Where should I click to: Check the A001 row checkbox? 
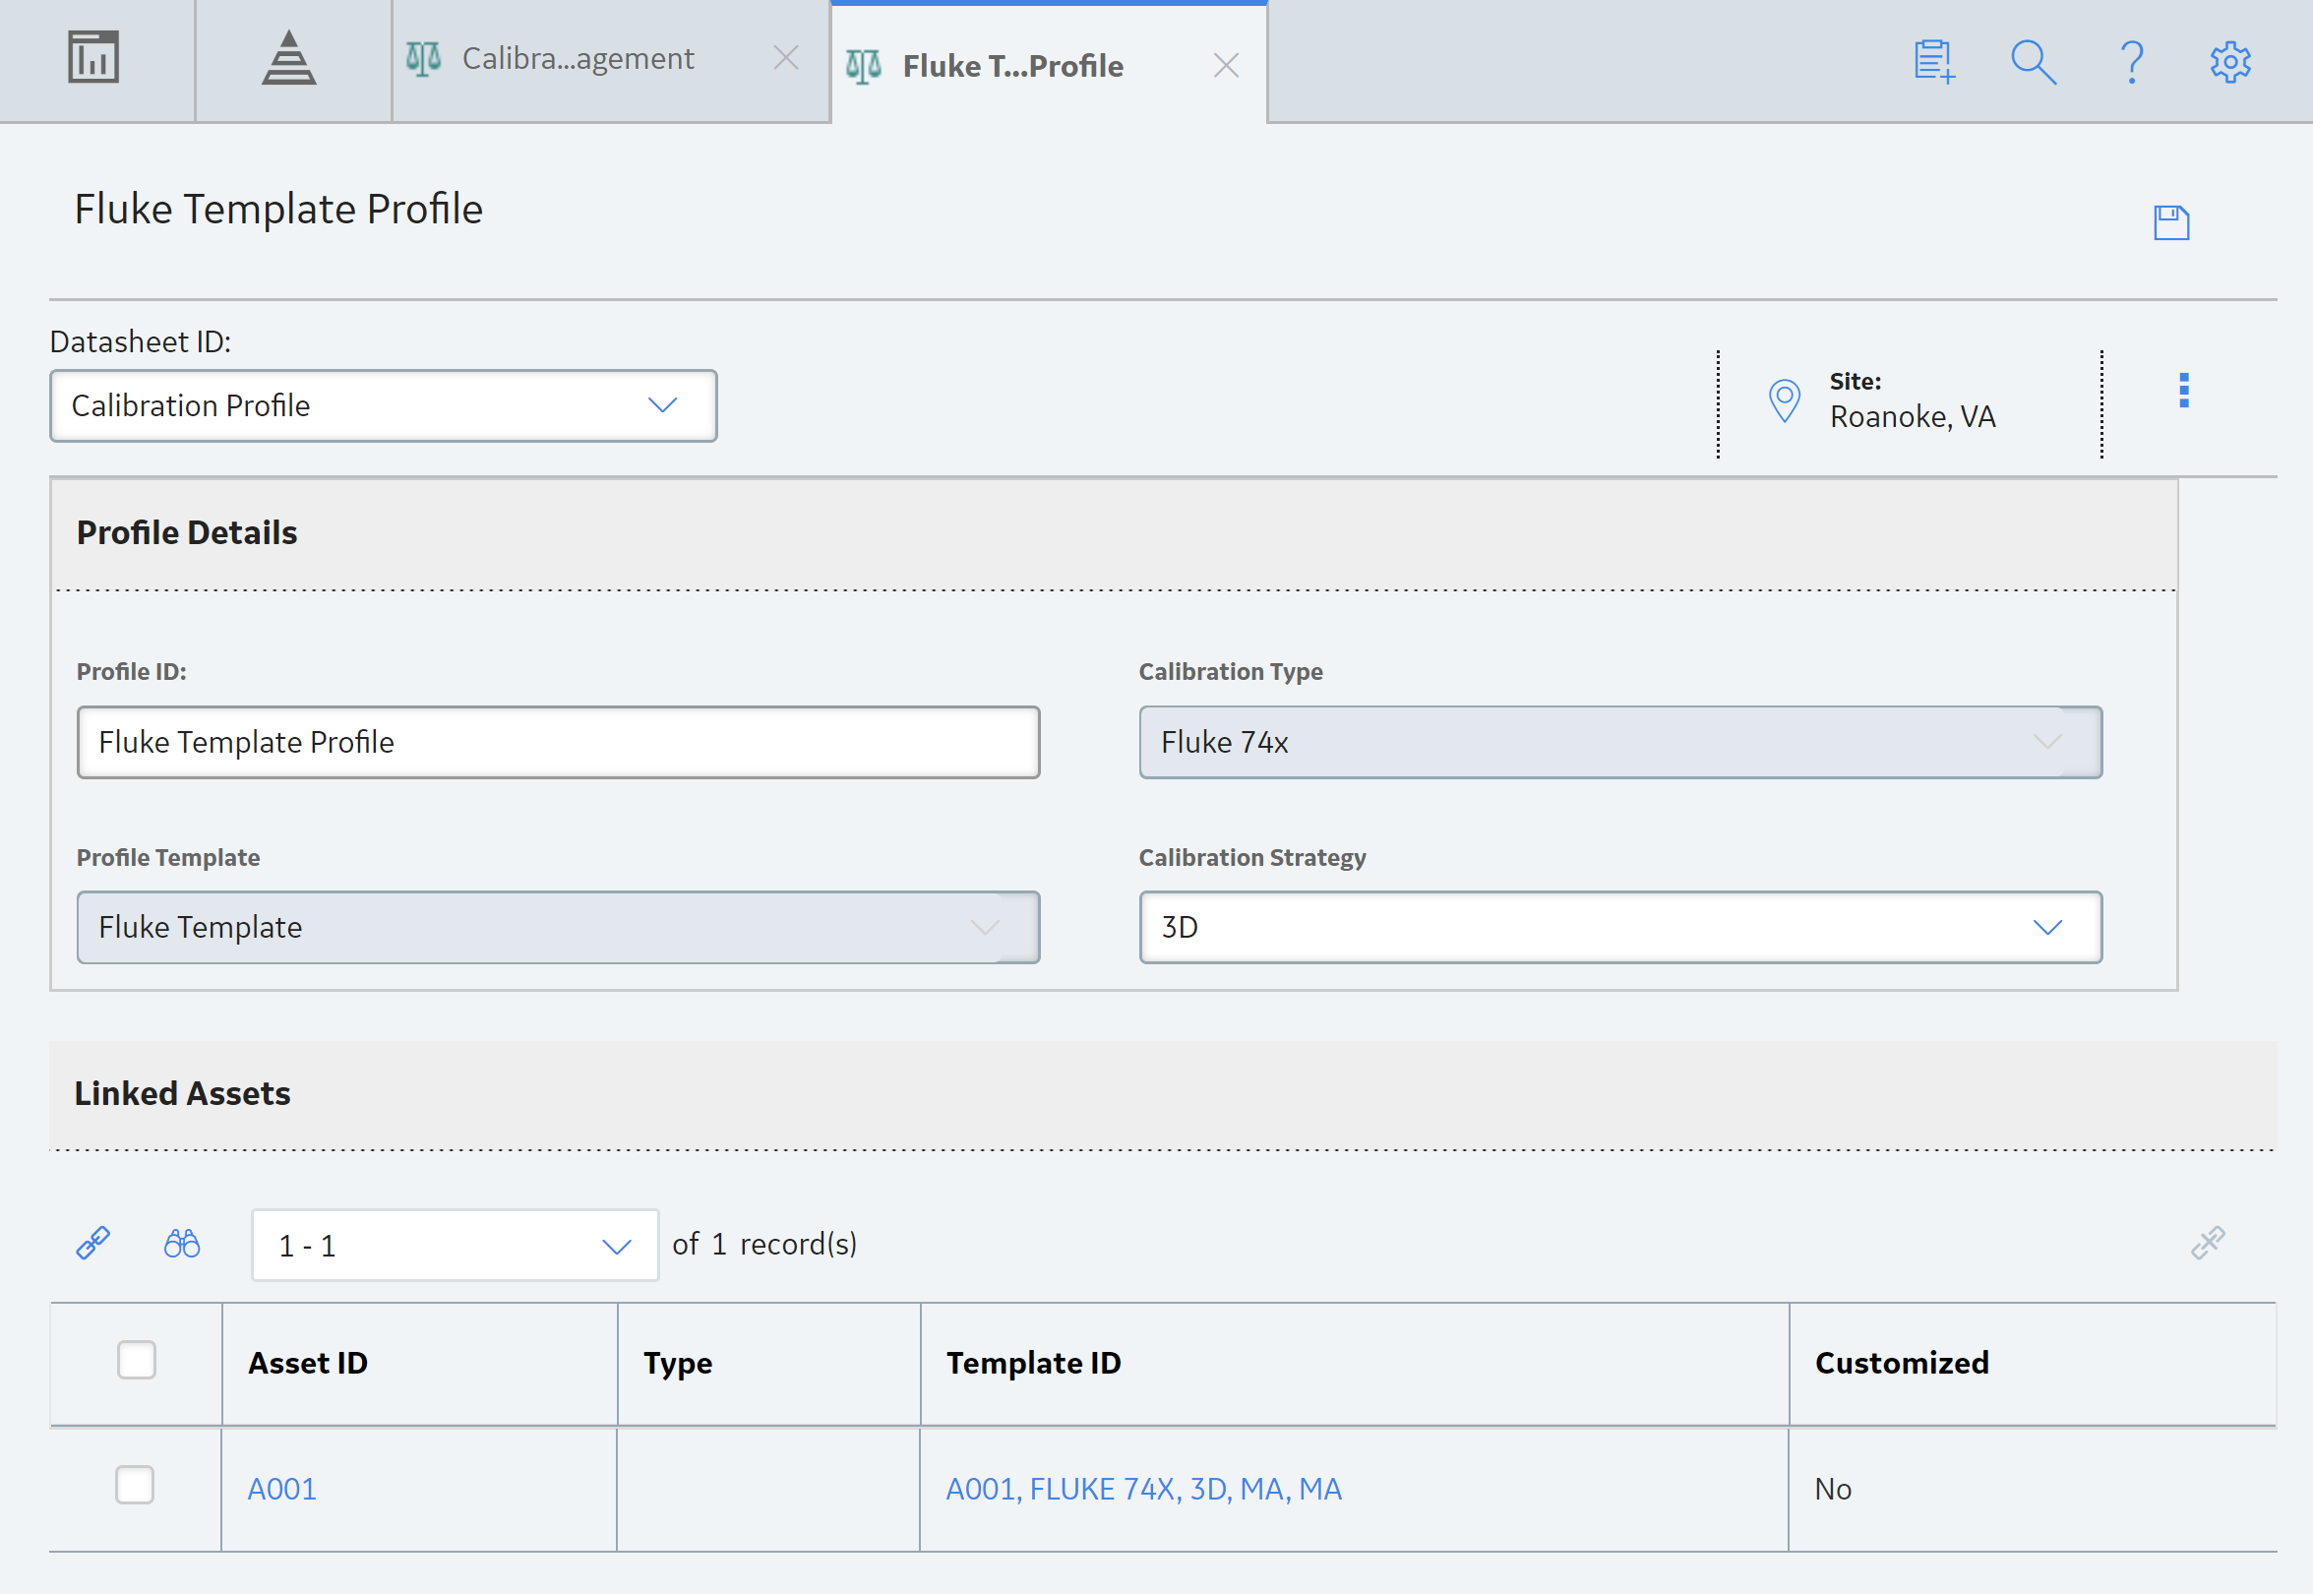[x=135, y=1485]
